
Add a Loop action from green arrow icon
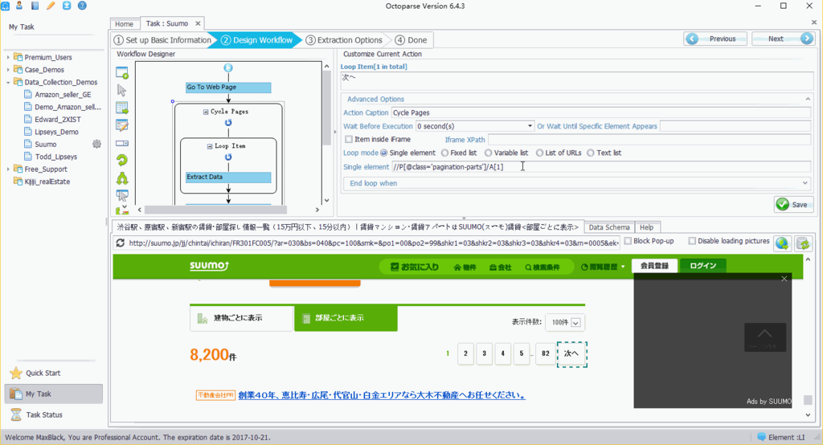point(122,160)
